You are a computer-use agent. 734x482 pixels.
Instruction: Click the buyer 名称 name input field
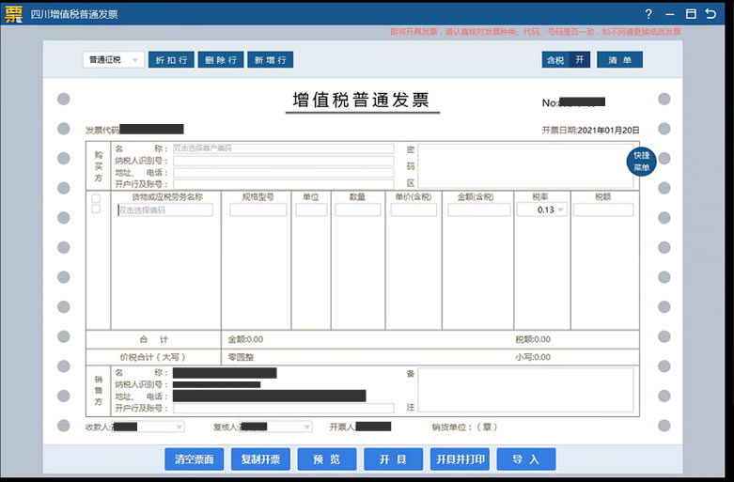click(282, 148)
